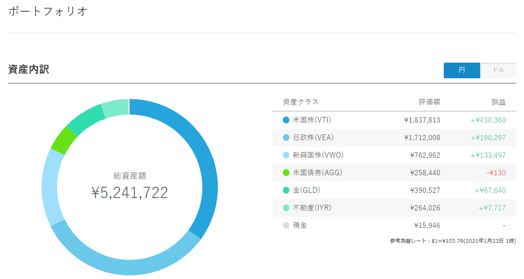Click valuation ¥1,712,008
The image size is (524, 279).
422,138
